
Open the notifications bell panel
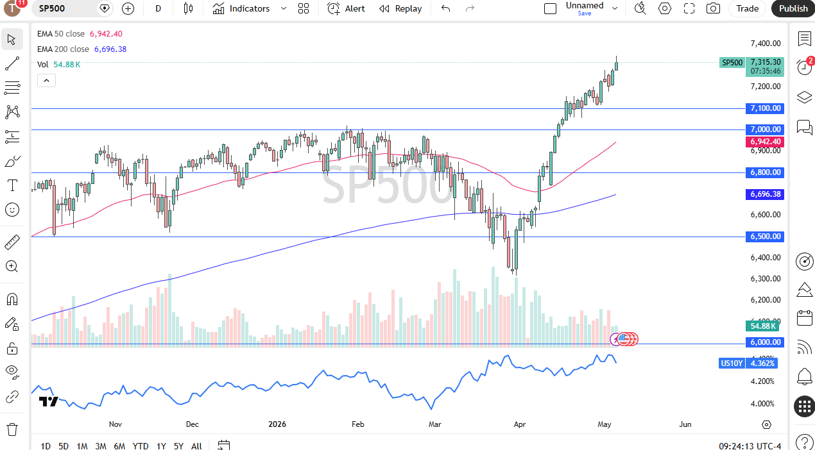click(x=804, y=376)
